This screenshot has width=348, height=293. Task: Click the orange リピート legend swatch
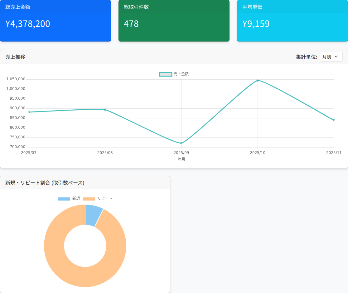89,199
